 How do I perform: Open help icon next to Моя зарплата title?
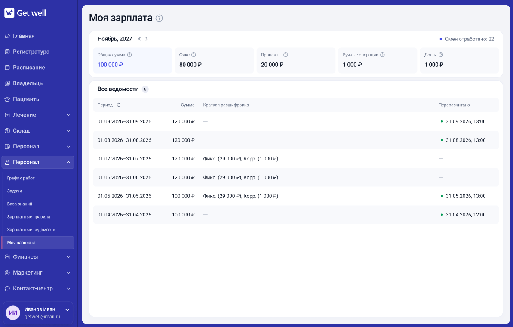point(159,18)
